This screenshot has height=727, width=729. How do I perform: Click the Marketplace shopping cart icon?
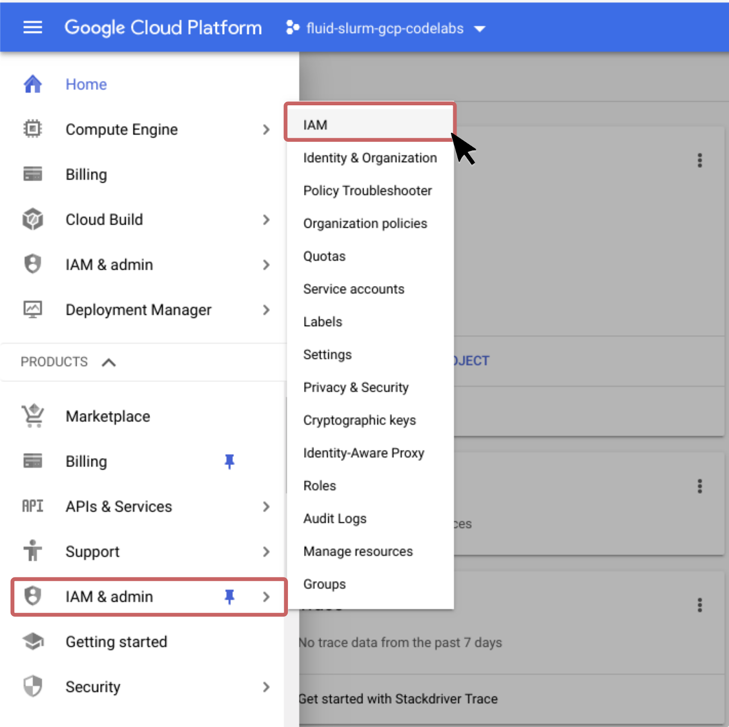click(x=33, y=416)
